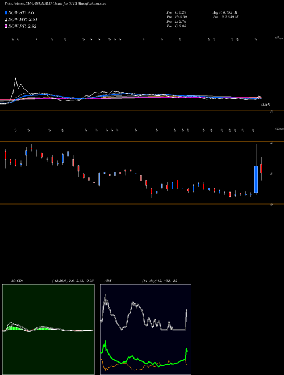Select the chart title mentioning MunafaSutra.com
Viewport: 284px width, 375px height.
[x=56, y=3]
